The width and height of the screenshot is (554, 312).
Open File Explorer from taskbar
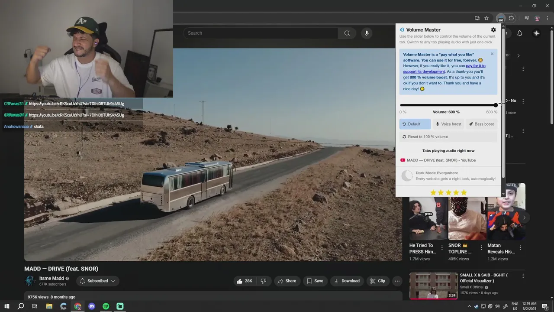tap(49, 306)
